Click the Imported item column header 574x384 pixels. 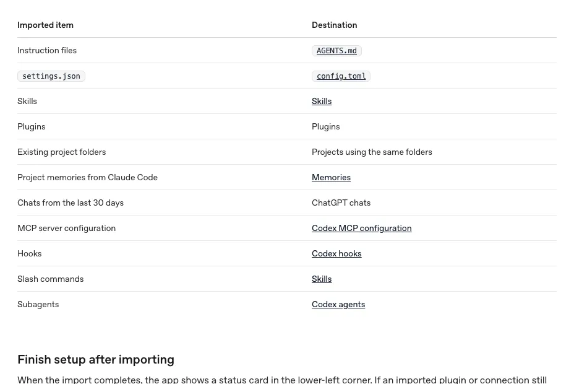tap(45, 25)
